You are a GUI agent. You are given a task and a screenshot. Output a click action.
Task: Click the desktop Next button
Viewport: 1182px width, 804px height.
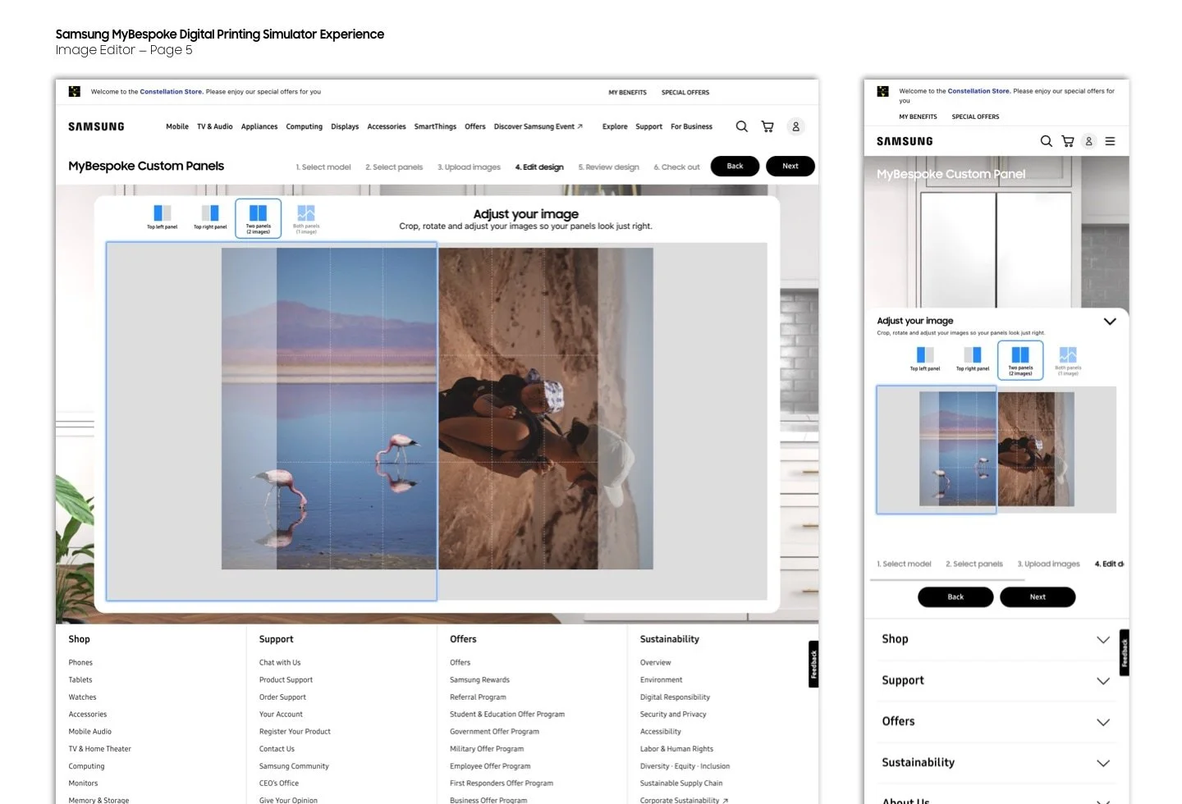[790, 166]
